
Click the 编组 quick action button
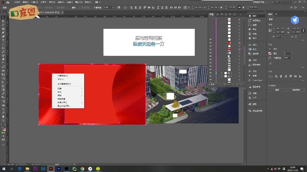tap(277, 90)
